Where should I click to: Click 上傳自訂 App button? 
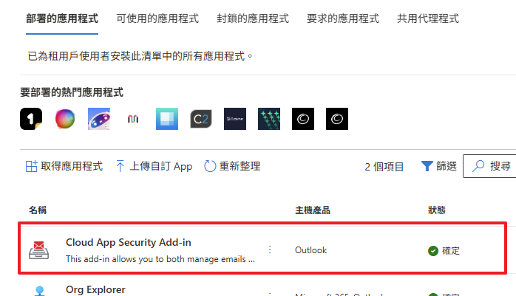[154, 166]
